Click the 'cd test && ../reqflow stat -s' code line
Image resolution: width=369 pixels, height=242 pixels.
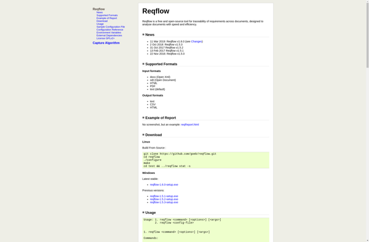point(167,166)
